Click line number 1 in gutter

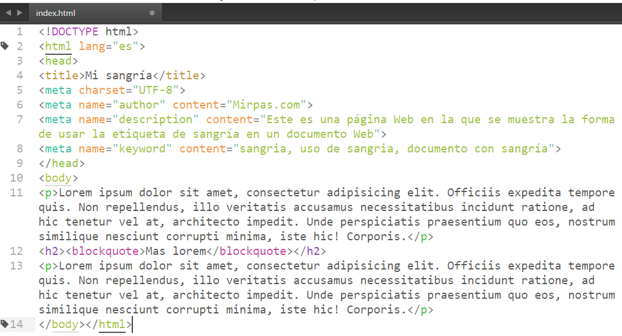click(x=20, y=32)
